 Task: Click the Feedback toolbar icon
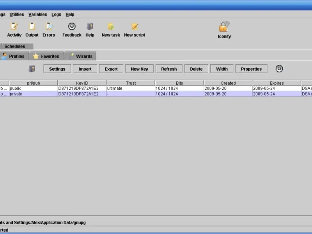tap(72, 26)
